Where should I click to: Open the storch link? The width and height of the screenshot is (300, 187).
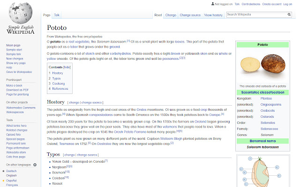[90, 54]
